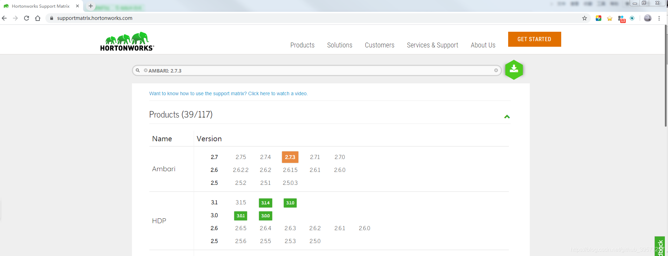
Task: Toggle green HDP 3.1.4 version
Action: tap(265, 203)
